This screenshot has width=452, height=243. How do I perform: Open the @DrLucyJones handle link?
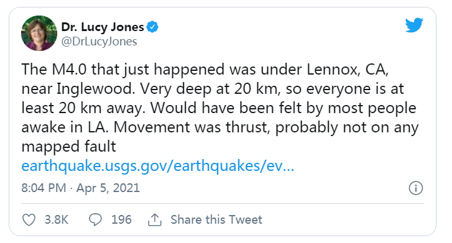tap(99, 42)
